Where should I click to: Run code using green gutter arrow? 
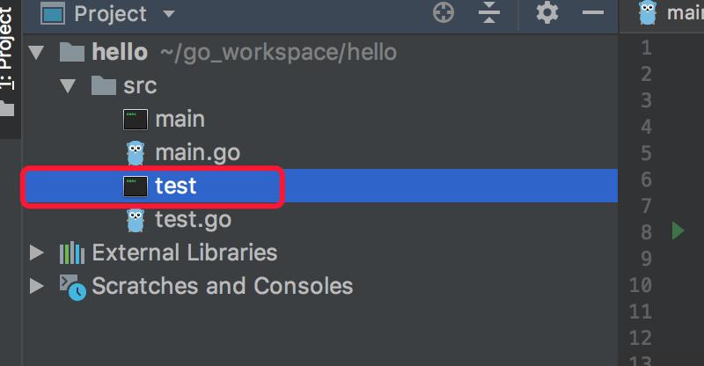[x=678, y=231]
